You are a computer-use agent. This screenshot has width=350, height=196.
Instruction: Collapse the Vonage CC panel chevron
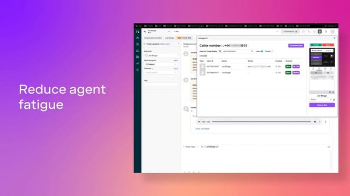coord(334,38)
